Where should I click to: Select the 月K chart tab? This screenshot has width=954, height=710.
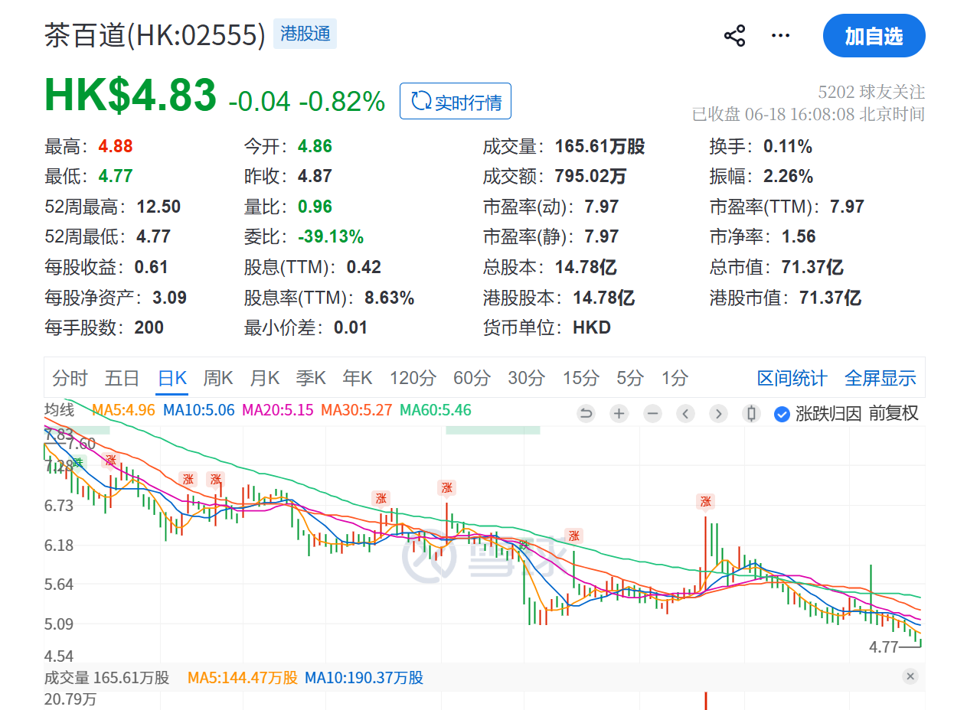coord(265,377)
